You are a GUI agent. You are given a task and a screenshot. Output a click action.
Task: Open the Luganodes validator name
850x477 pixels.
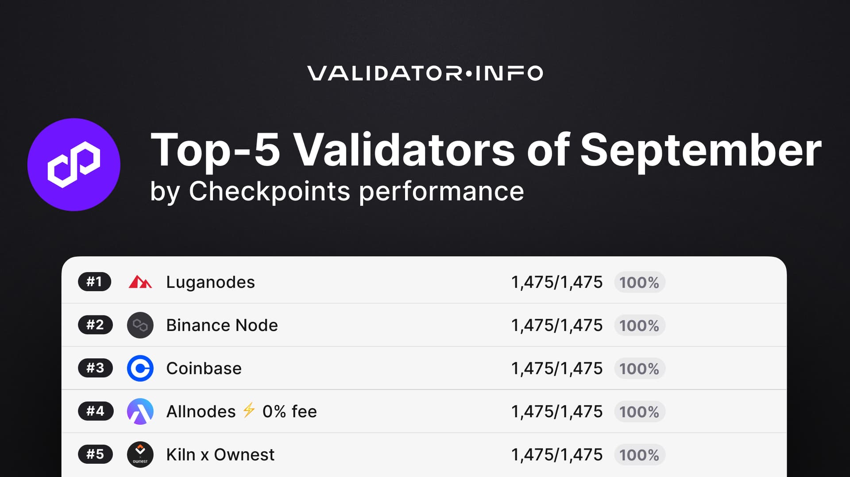(x=210, y=282)
